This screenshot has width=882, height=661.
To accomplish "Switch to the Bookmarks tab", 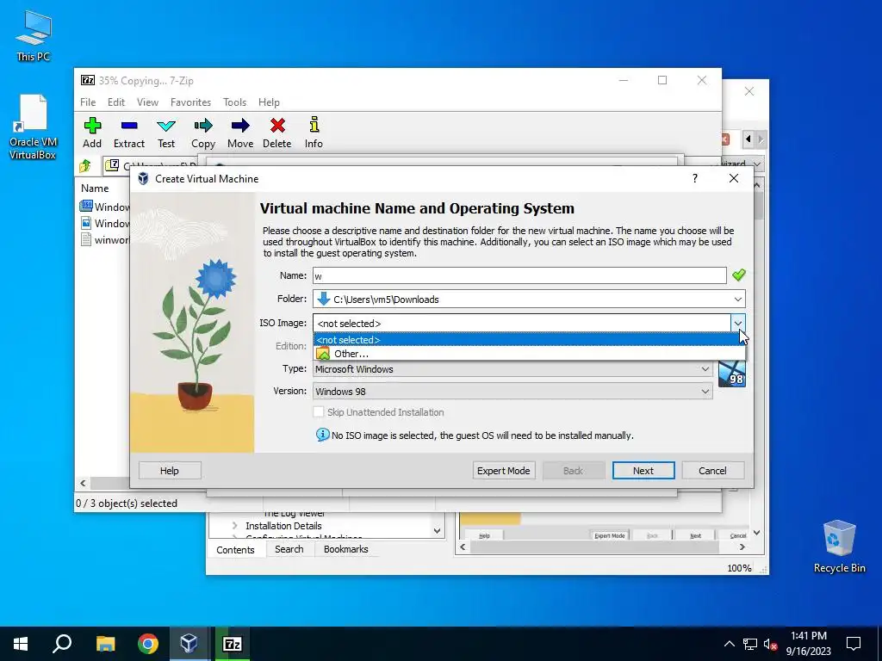I will click(346, 549).
